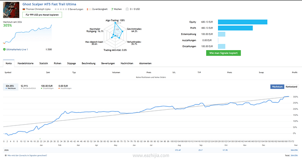302x159 pixels.
Task: Toggle the Auszahlungen 0.00 EUR legend
Action: pyautogui.click(x=65, y=87)
